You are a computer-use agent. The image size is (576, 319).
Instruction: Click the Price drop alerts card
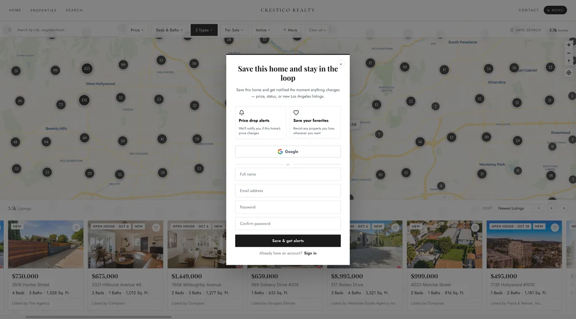[261, 123]
